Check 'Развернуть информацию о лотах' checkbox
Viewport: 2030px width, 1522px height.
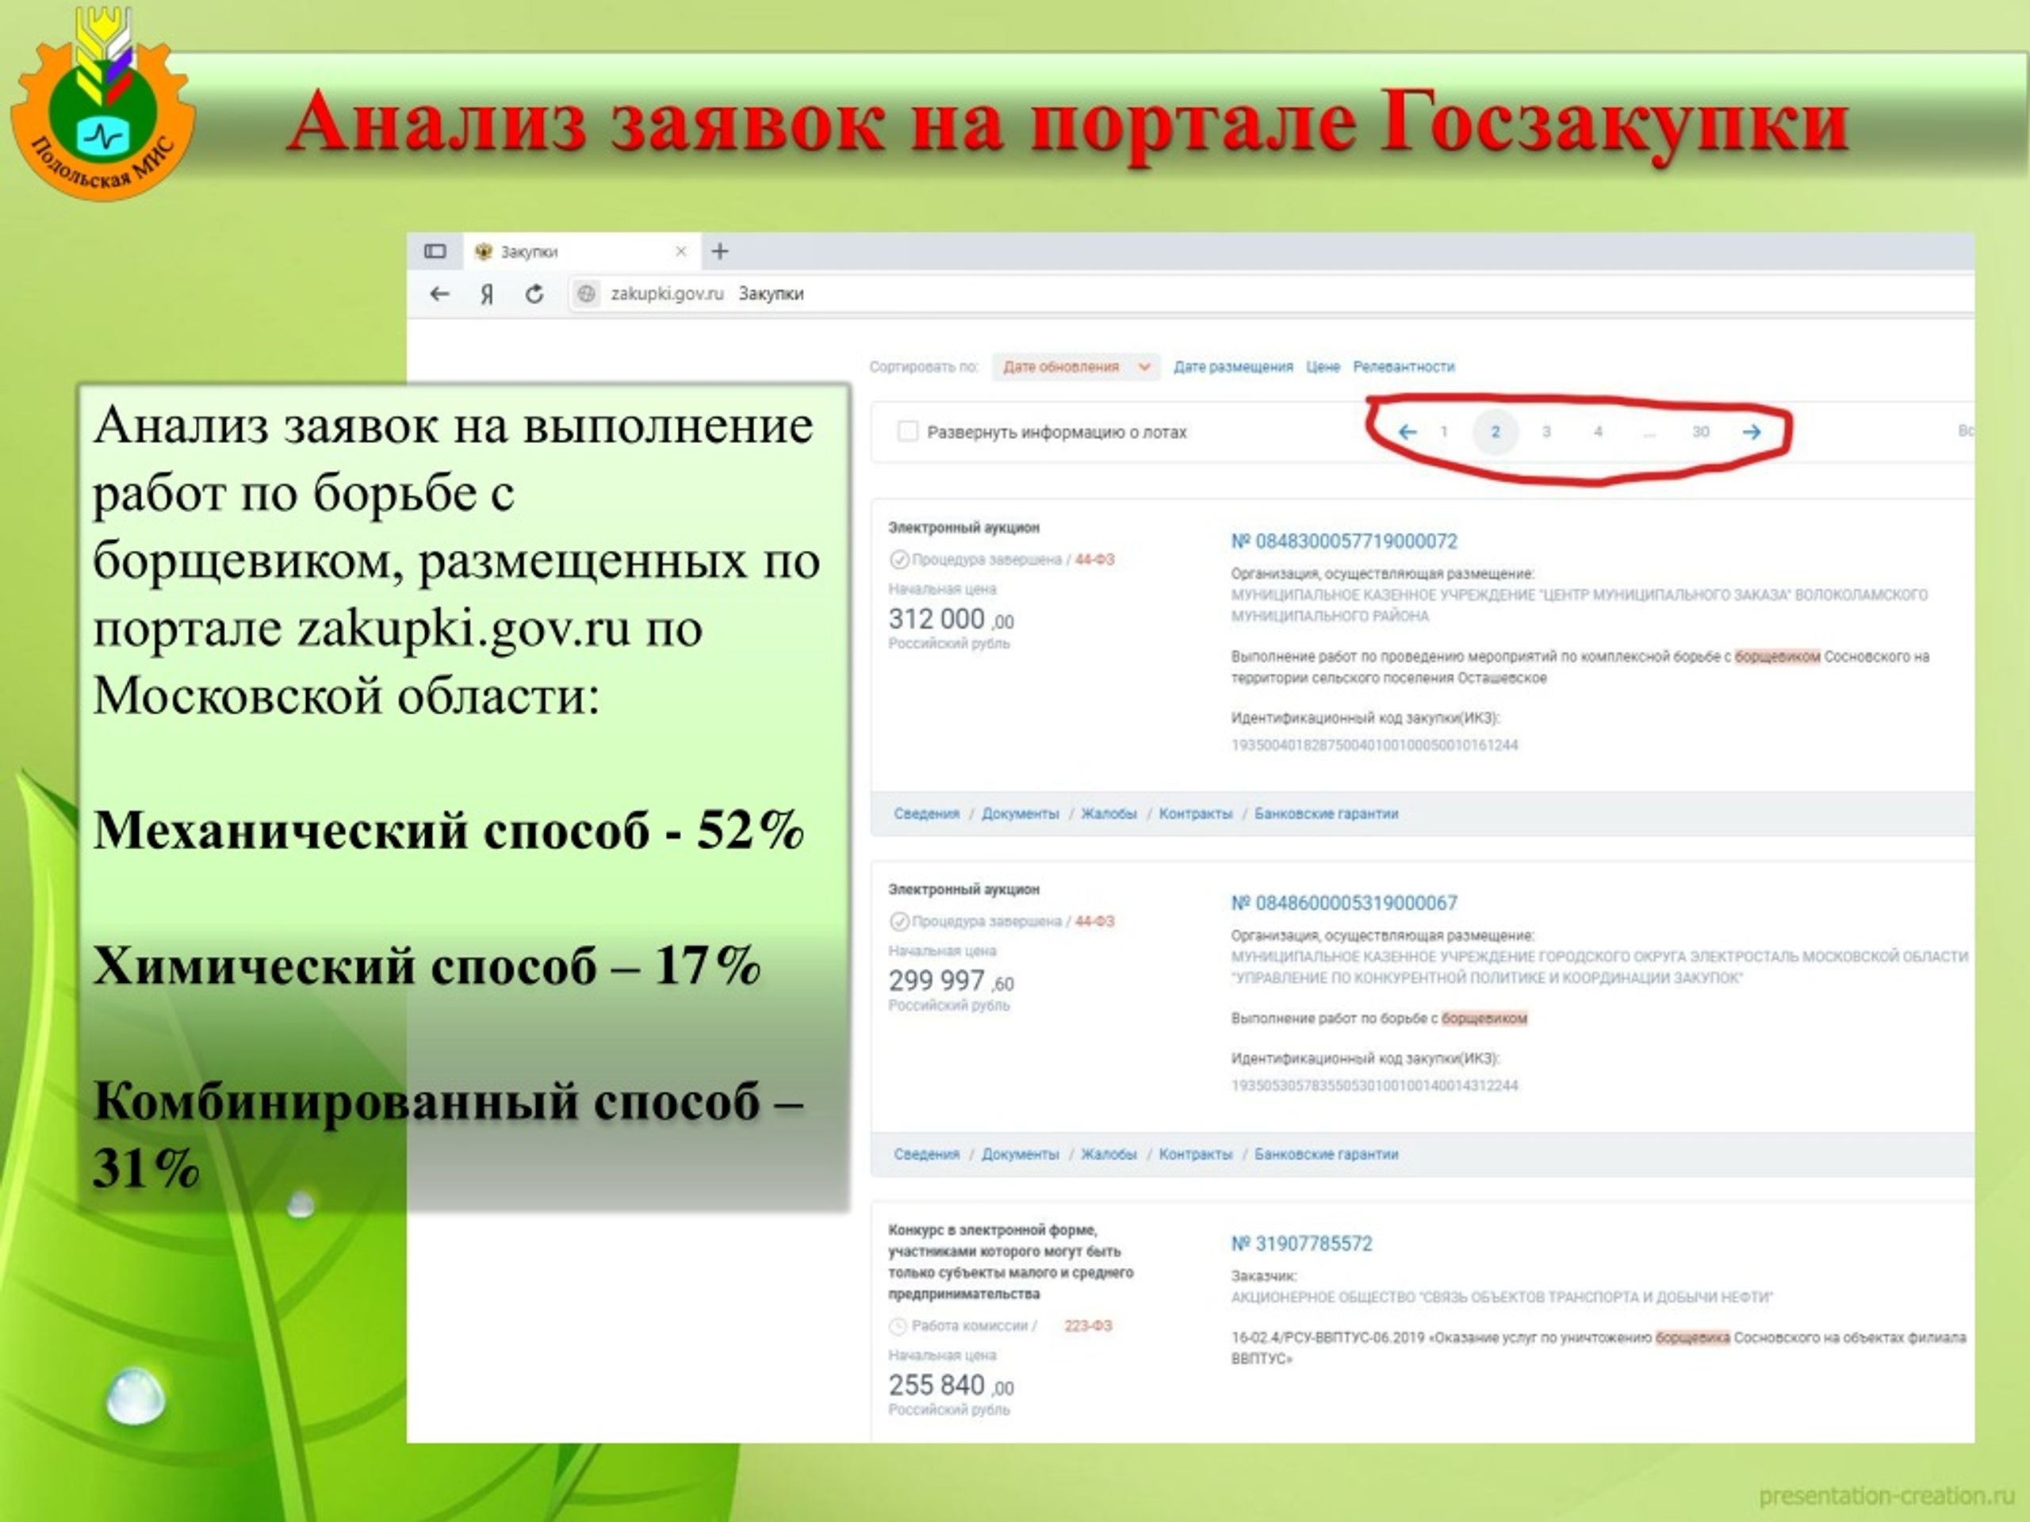pos(908,431)
